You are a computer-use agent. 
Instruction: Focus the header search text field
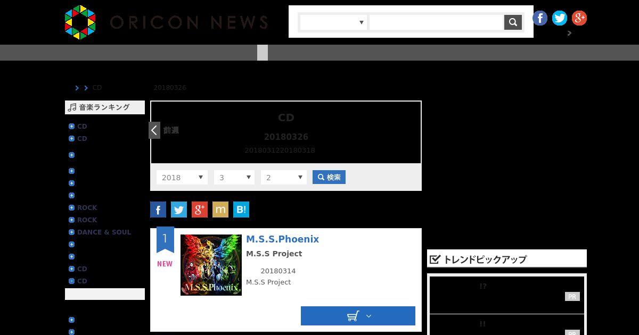click(437, 22)
